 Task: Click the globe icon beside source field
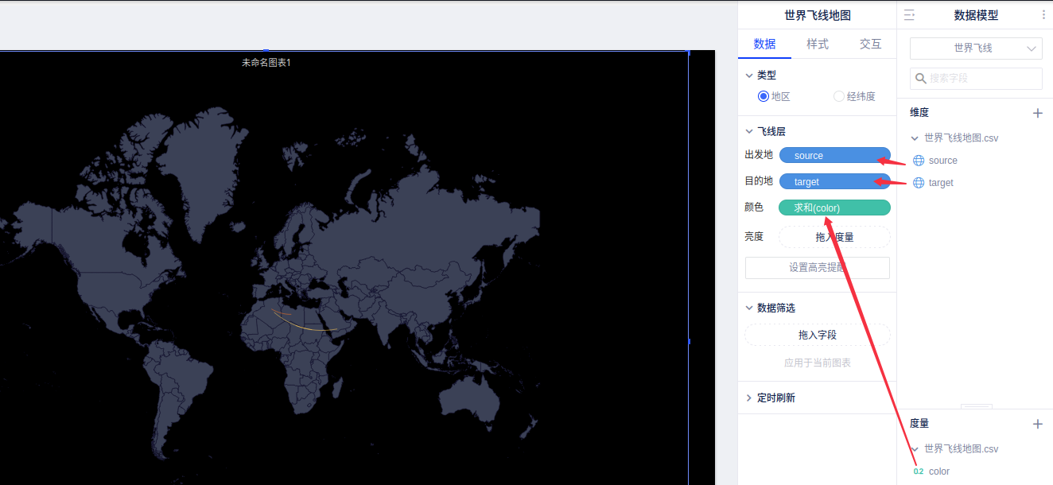point(919,161)
